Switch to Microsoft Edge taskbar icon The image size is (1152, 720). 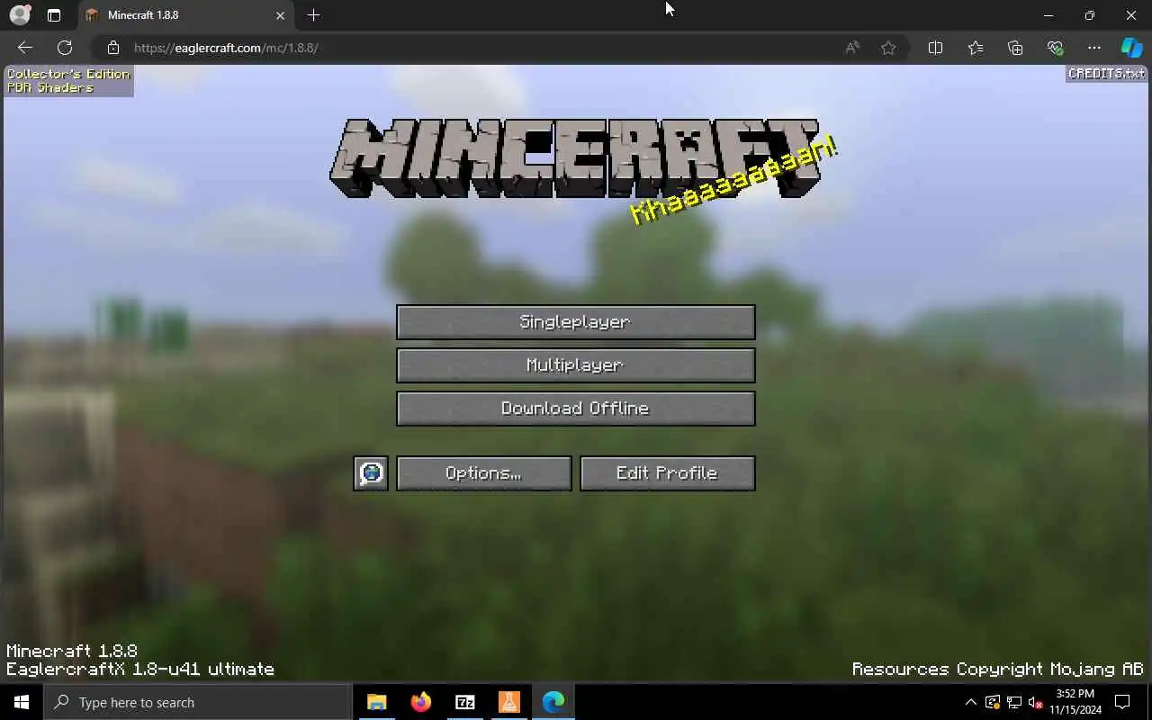pyautogui.click(x=553, y=702)
